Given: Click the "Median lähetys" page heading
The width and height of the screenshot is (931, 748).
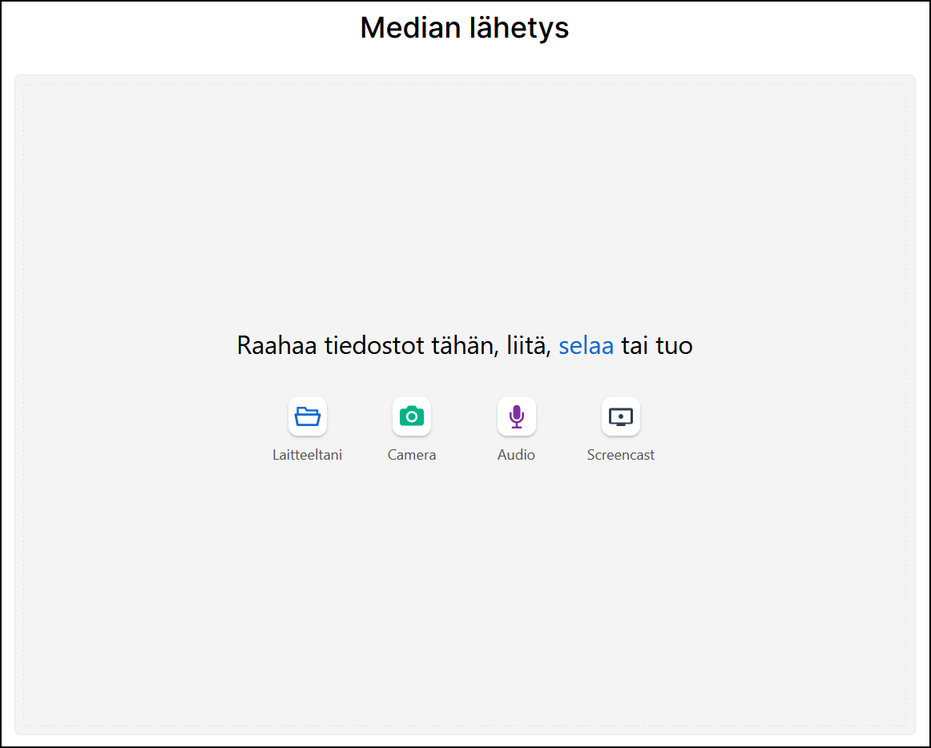Looking at the screenshot, I should tap(465, 28).
